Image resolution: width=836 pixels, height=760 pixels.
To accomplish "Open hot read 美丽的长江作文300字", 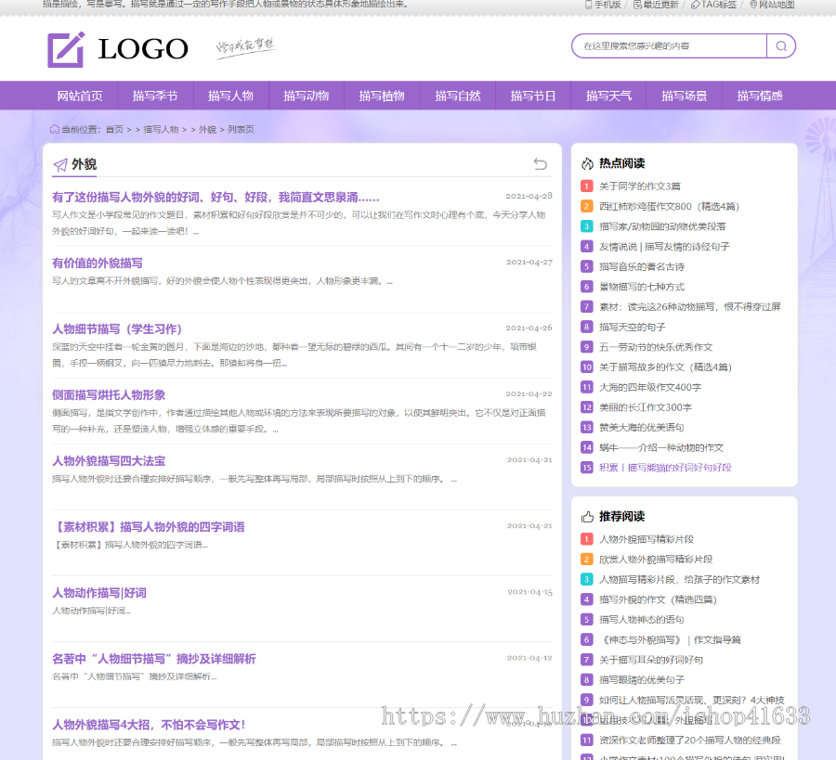I will [x=646, y=407].
